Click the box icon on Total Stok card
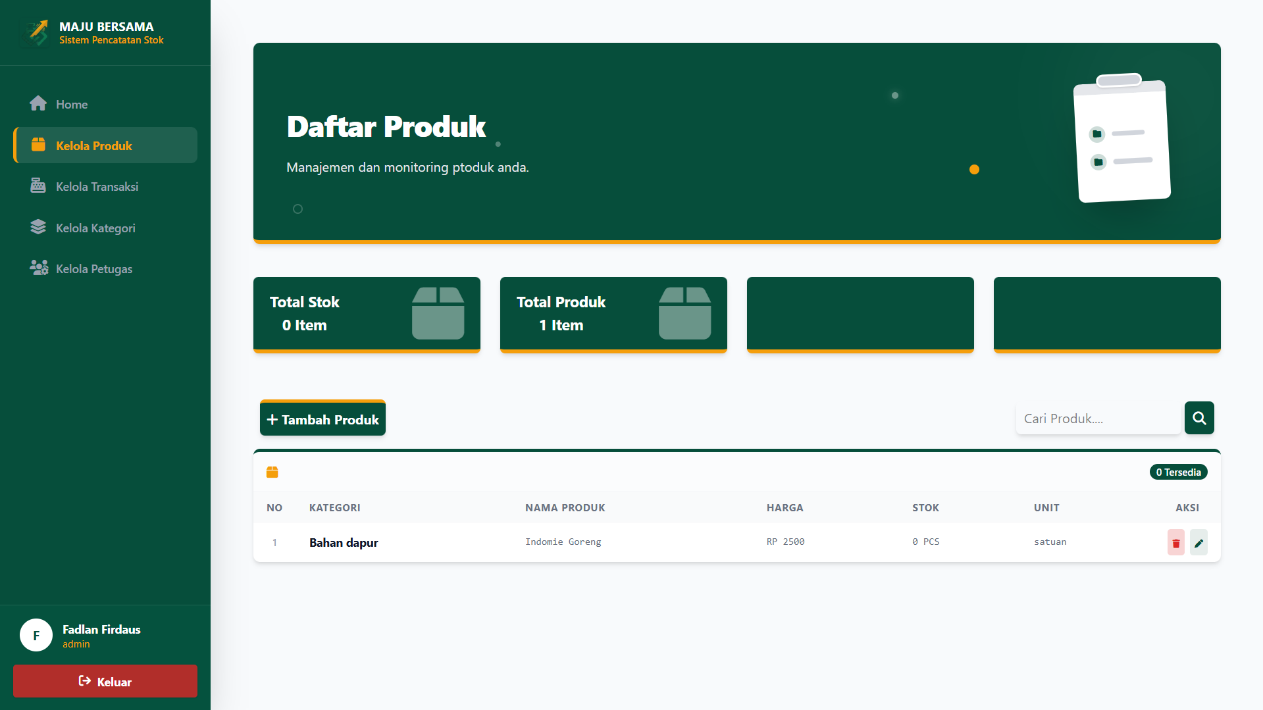Image resolution: width=1263 pixels, height=710 pixels. coord(438,313)
